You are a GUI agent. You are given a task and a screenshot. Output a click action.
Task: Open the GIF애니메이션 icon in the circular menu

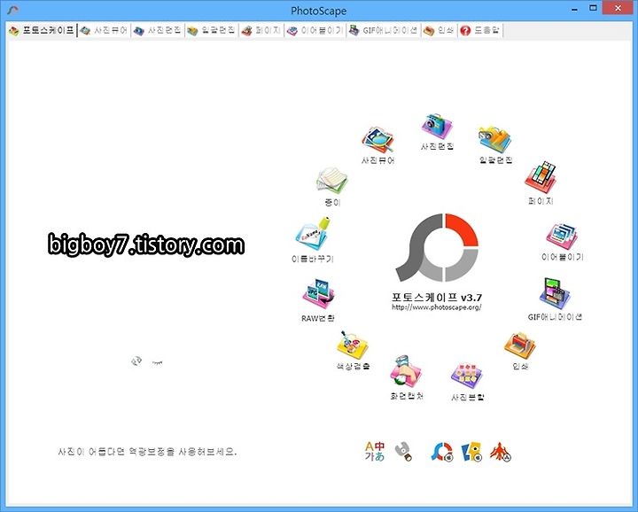point(555,294)
